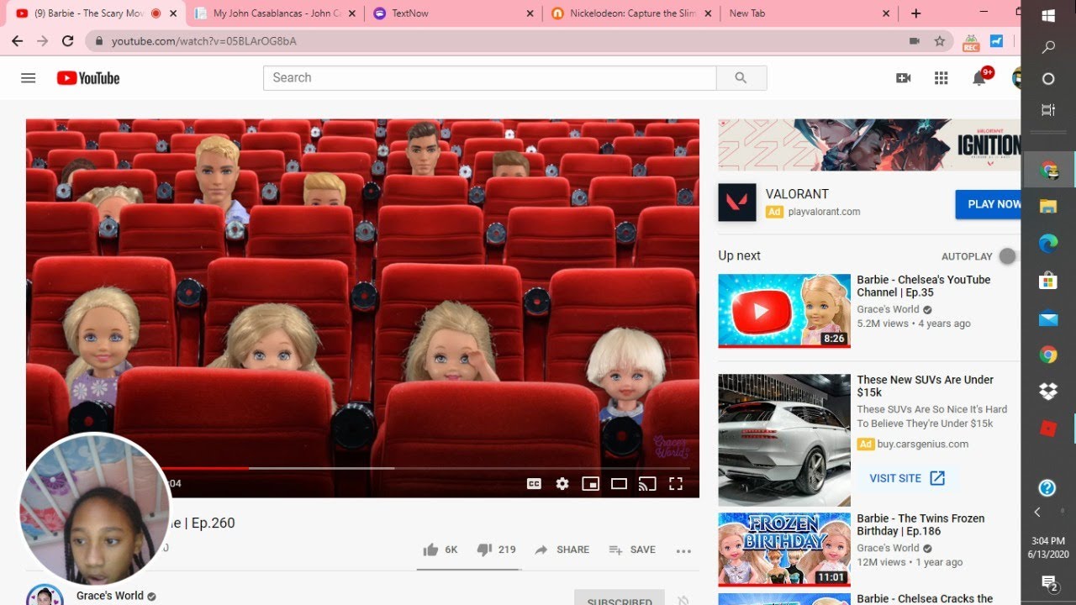Click the address bar URL
The height and width of the screenshot is (605, 1076).
[203, 41]
